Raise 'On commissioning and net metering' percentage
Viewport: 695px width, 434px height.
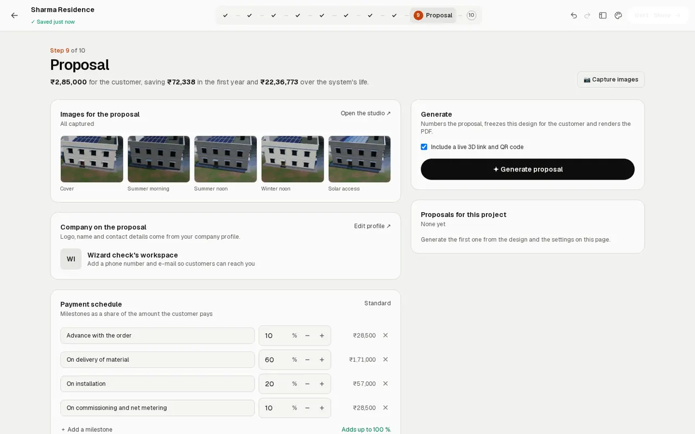tap(322, 408)
